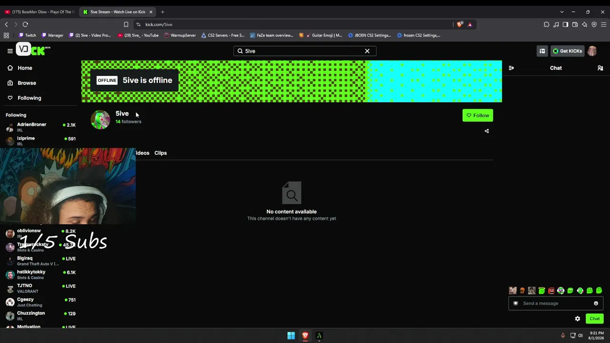This screenshot has width=610, height=343.
Task: Reload the current page
Action: 25,24
